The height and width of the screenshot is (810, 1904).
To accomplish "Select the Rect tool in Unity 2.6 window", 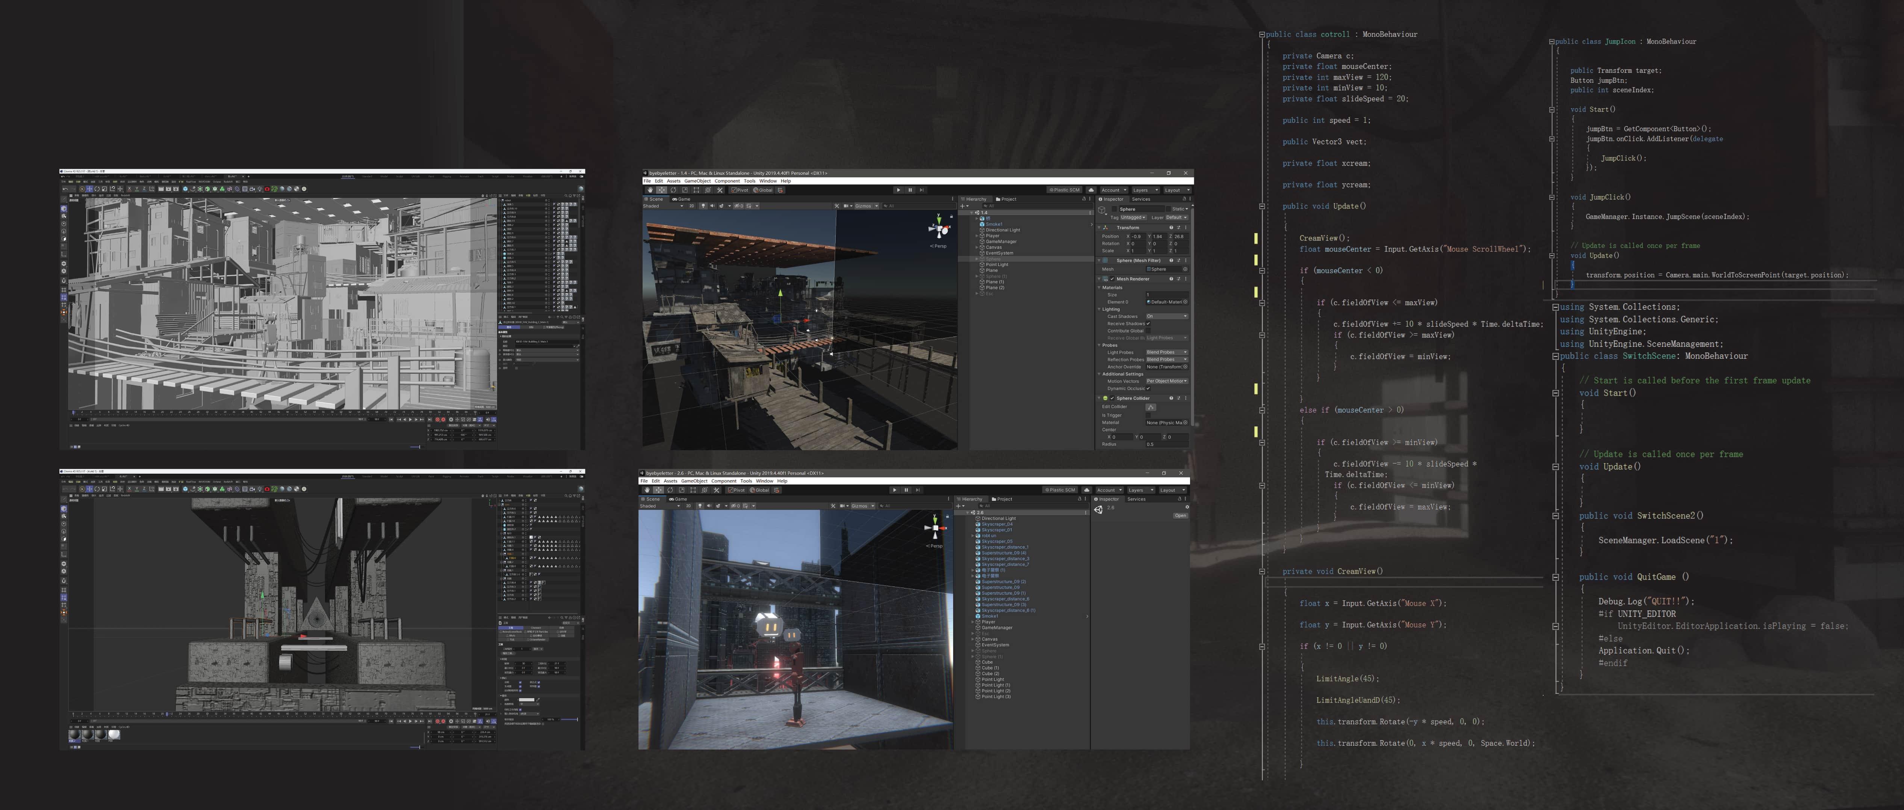I will coord(693,490).
